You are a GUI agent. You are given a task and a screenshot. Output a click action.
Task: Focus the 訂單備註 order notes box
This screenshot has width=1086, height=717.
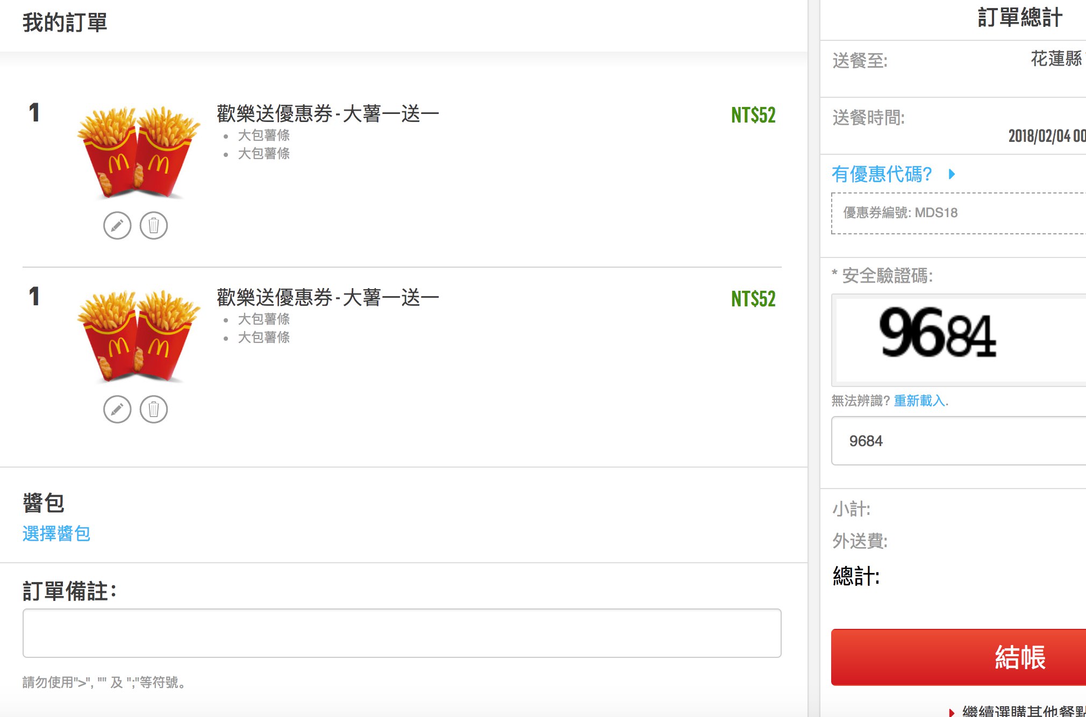pos(402,633)
